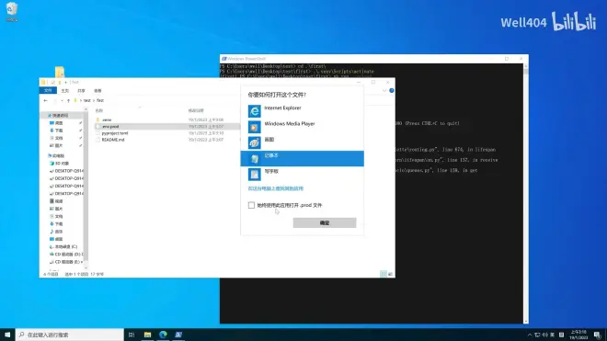The height and width of the screenshot is (341, 607).
Task: Go back using Explorer back arrow
Action: [46, 100]
